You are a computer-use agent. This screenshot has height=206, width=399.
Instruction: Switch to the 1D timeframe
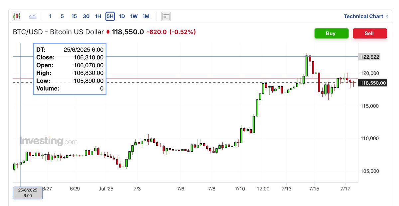[122, 16]
